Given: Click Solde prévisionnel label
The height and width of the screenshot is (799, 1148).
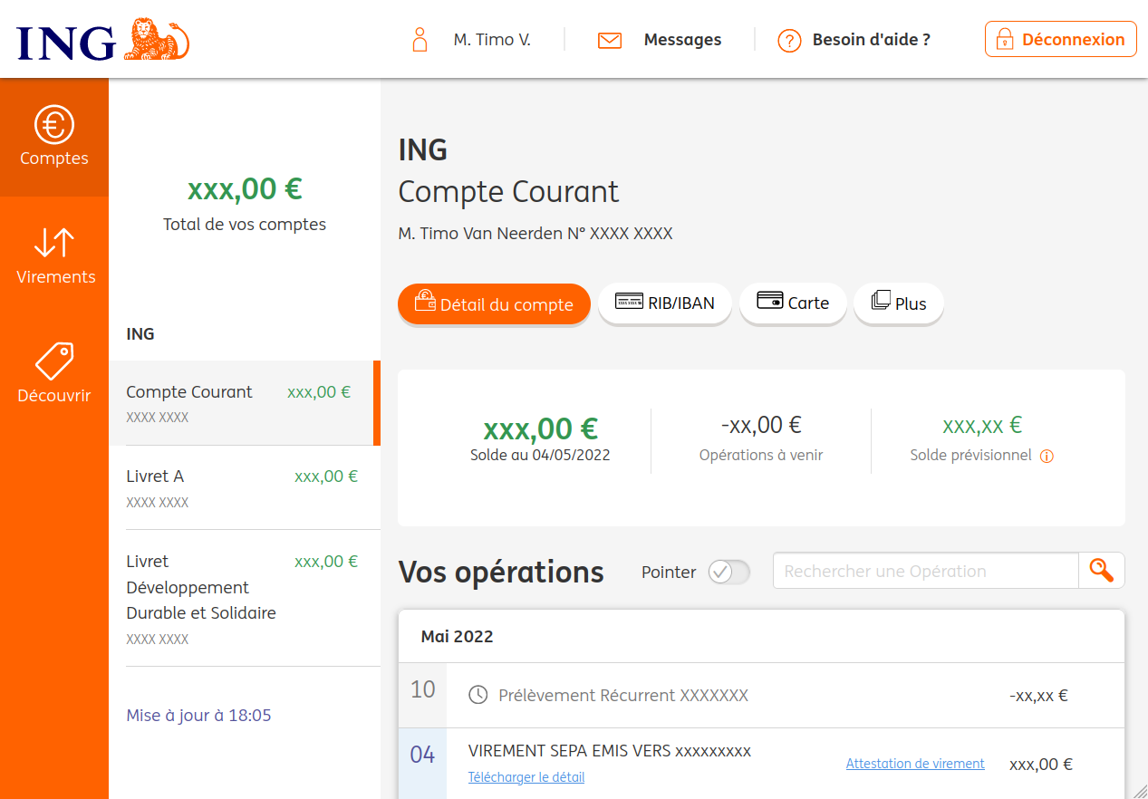Looking at the screenshot, I should coord(971,456).
